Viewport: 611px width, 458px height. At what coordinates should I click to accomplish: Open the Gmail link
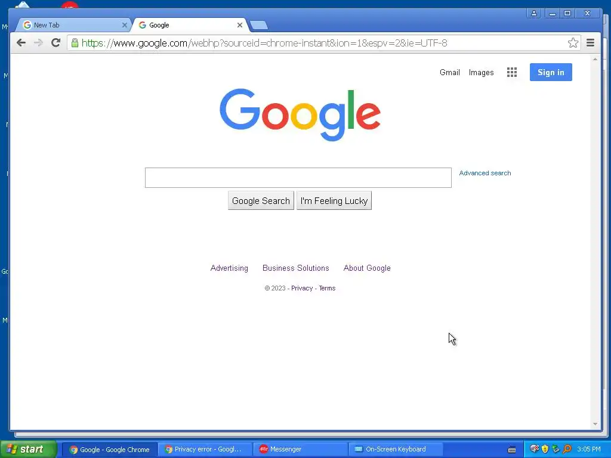[x=450, y=72]
